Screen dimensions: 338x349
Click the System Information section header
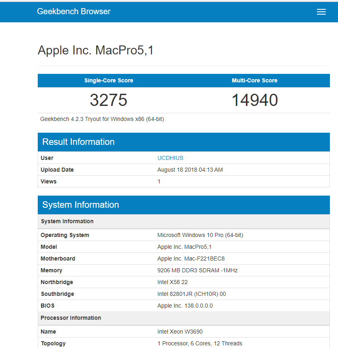[x=80, y=205]
